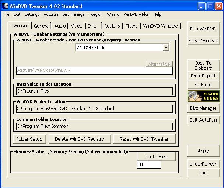Viewport: 224px width, 188px height.
Task: Open the File menu
Action: click(x=6, y=14)
